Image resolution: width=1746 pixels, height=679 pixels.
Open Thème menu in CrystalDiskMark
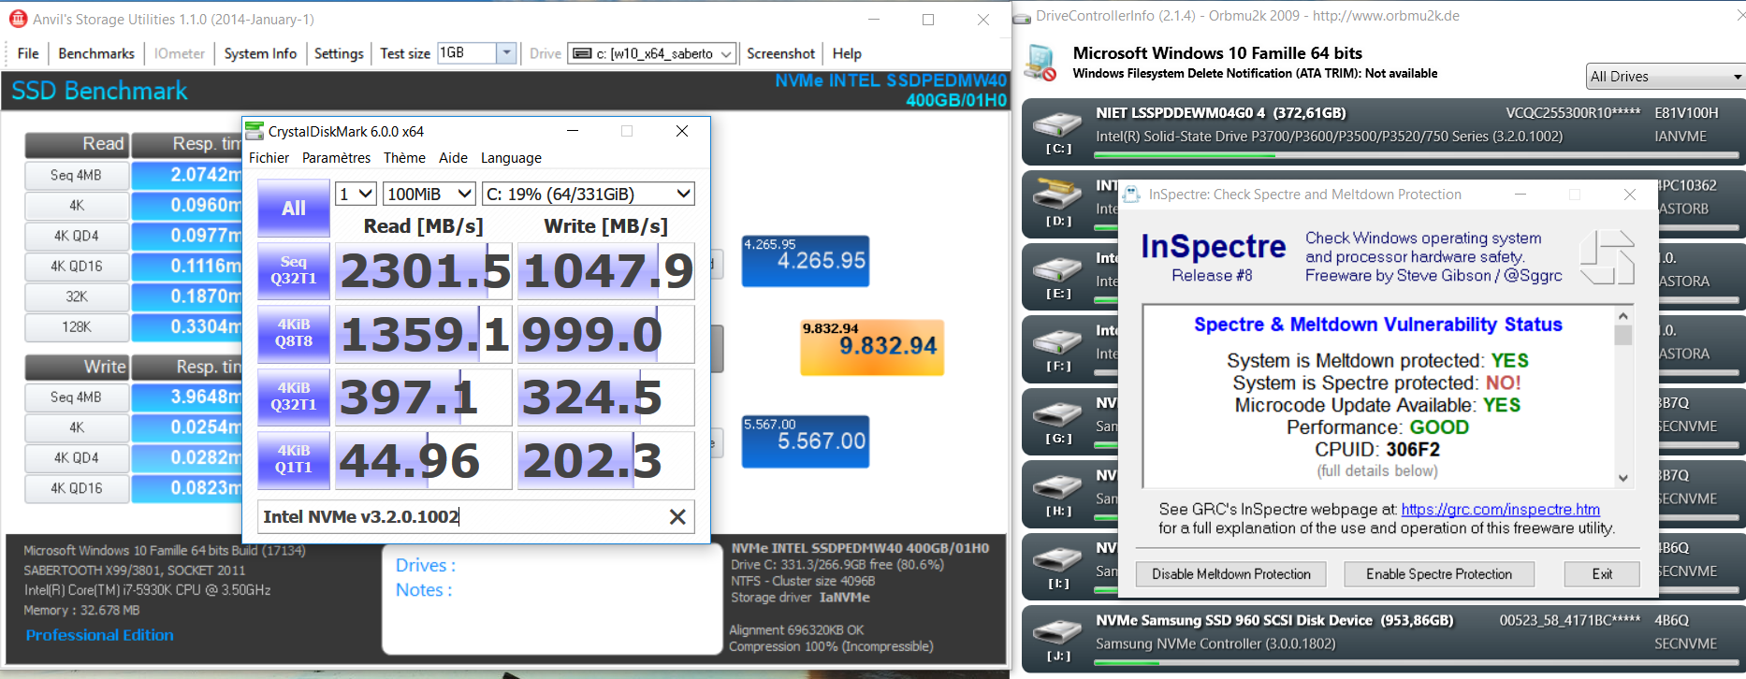[x=404, y=157]
